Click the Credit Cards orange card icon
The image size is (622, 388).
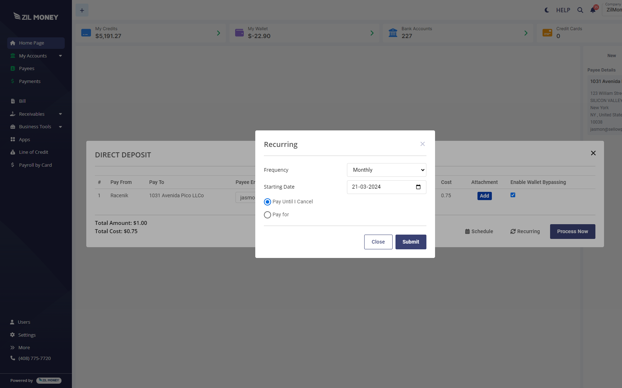point(547,33)
